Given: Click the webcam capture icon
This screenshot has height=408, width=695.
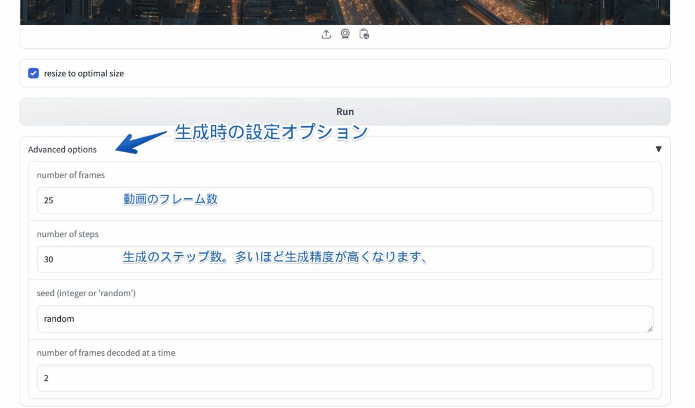Looking at the screenshot, I should [345, 34].
